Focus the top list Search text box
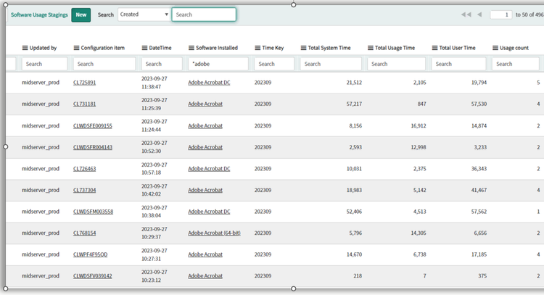544x295 pixels. pos(204,14)
